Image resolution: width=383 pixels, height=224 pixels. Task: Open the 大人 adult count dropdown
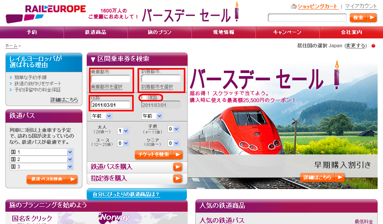click(123, 131)
